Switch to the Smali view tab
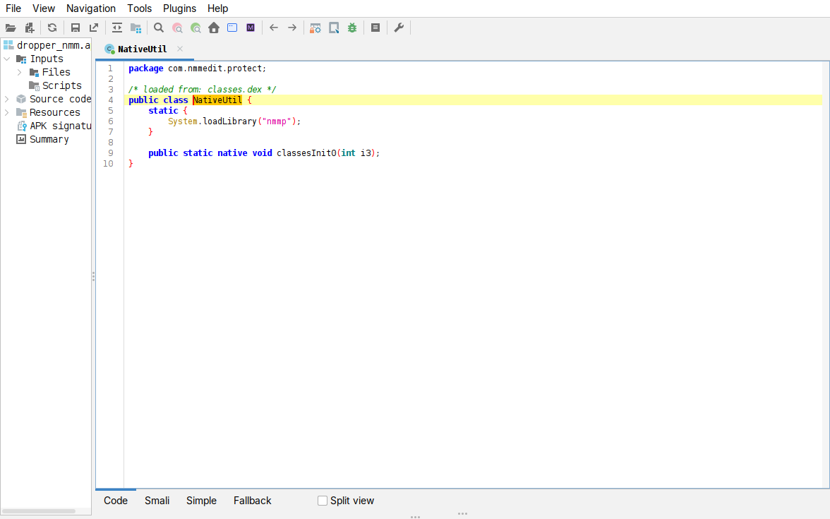This screenshot has width=830, height=519. (157, 501)
